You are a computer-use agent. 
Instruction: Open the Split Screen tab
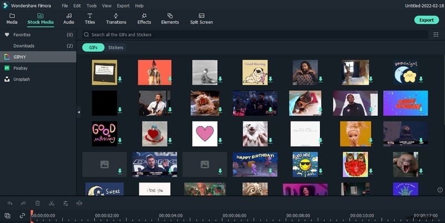pos(201,19)
